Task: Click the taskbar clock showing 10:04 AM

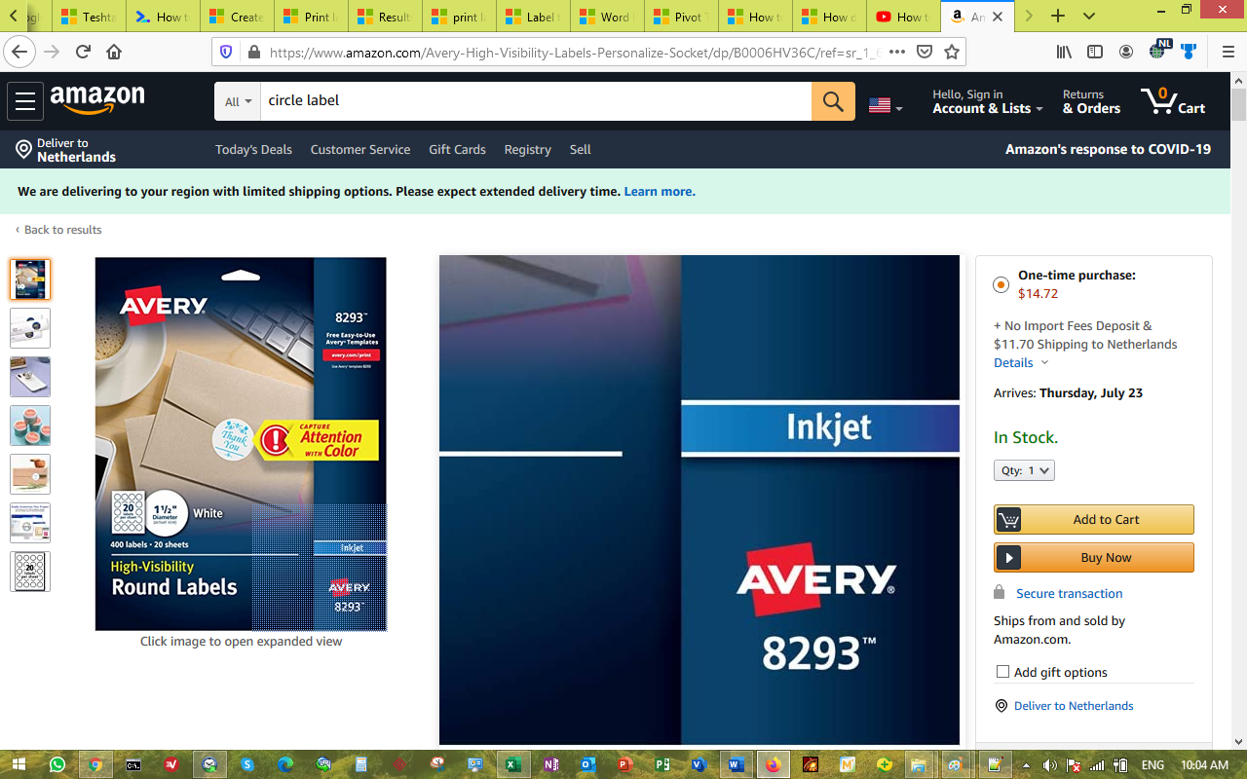Action: [x=1204, y=765]
